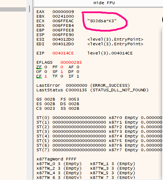
Task: Select the ST(5) register row
Action: (x=99, y=141)
